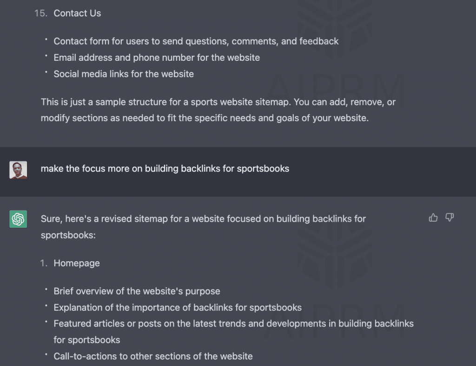
Task: Click the "Contact form for users" bullet
Action: [x=196, y=41]
